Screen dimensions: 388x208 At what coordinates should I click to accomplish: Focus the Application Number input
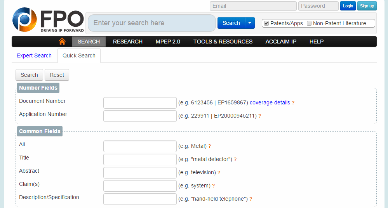[140, 116]
